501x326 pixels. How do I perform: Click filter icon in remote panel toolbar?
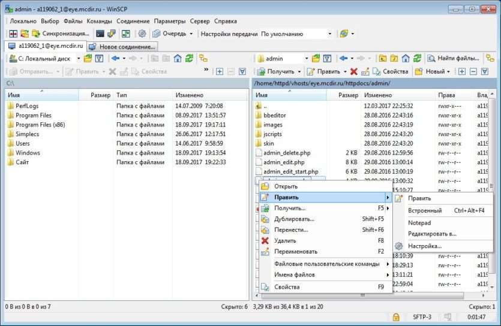pos(327,58)
